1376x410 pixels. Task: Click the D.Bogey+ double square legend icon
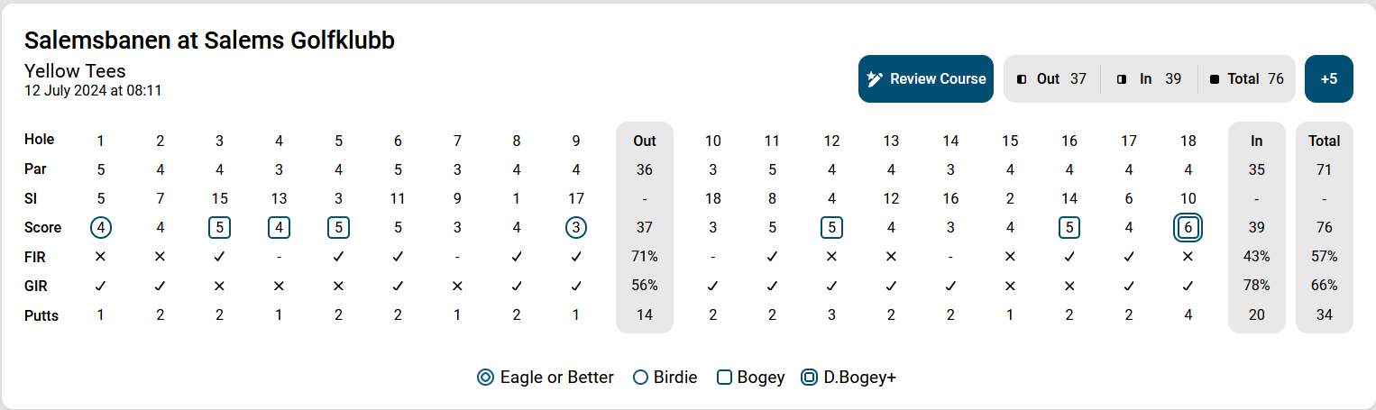[809, 378]
